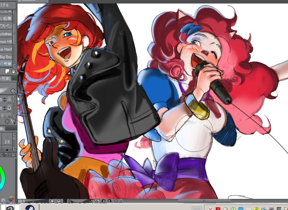Screen dimensions: 288x210
Task: Switch to the 荒筆 tool property tab
Action: [x=5, y=78]
